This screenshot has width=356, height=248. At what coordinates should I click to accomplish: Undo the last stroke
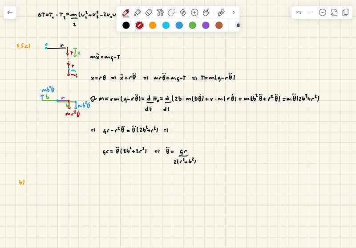tap(299, 12)
